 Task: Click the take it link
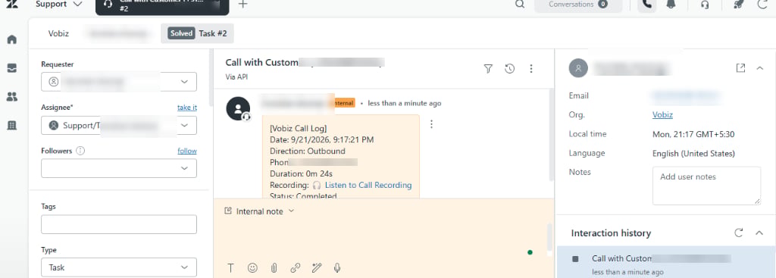(x=187, y=108)
